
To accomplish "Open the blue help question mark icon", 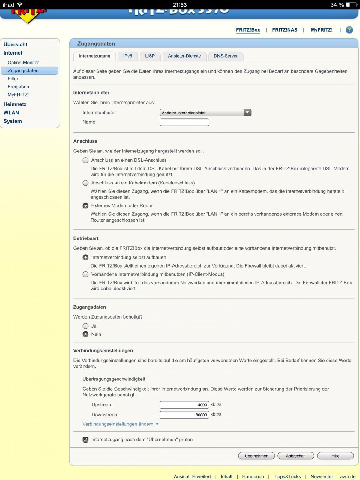I will point(349,30).
